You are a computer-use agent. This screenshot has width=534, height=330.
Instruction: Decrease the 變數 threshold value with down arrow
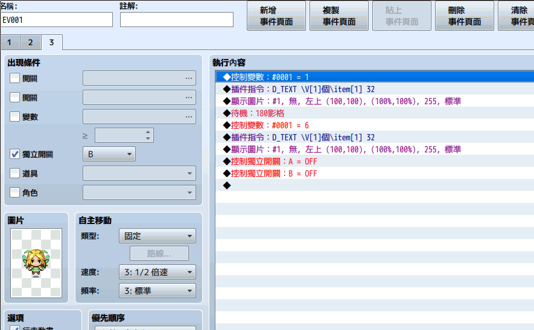point(148,139)
